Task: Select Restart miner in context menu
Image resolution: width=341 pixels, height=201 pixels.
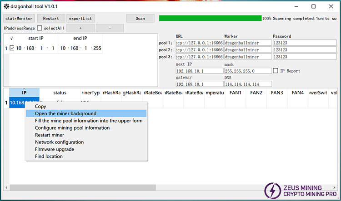Action: pyautogui.click(x=50, y=135)
